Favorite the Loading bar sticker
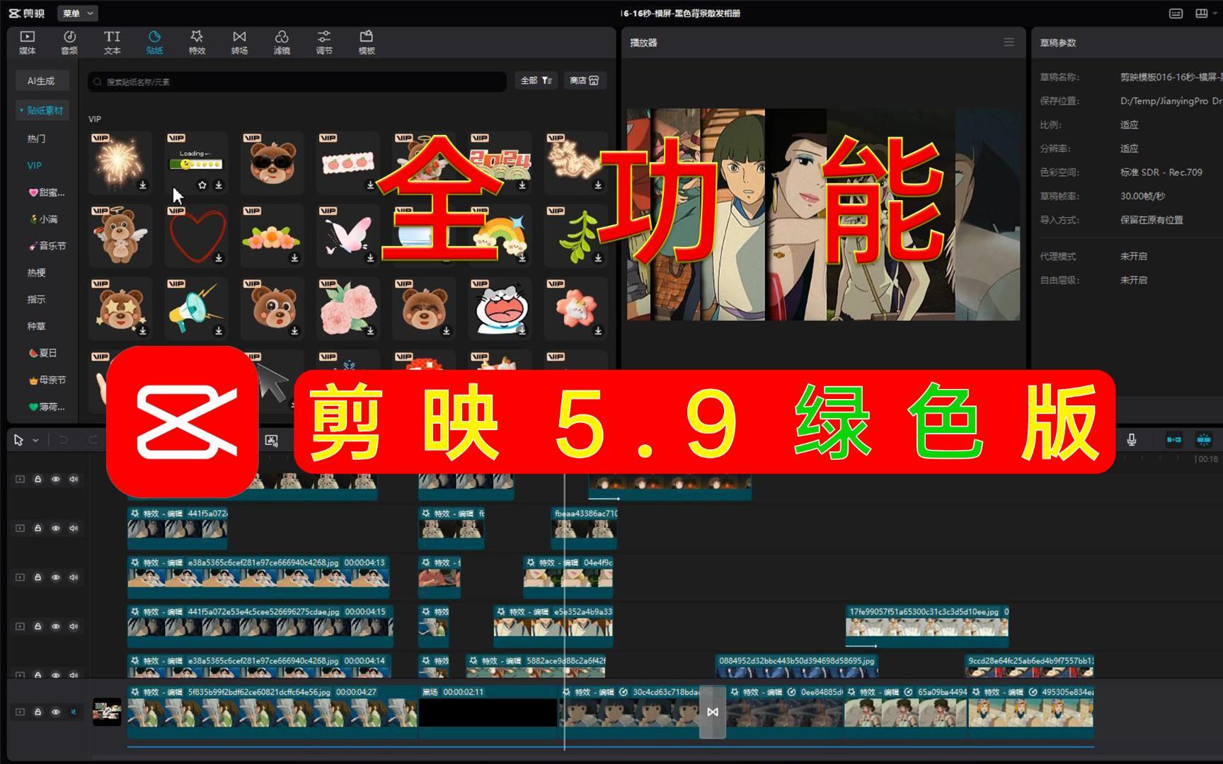This screenshot has width=1223, height=764. [202, 185]
